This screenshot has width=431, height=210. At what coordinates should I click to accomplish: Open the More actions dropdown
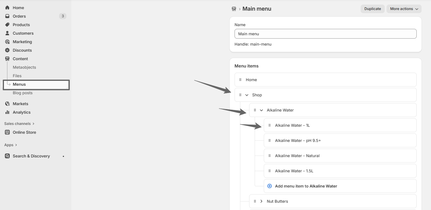click(404, 9)
